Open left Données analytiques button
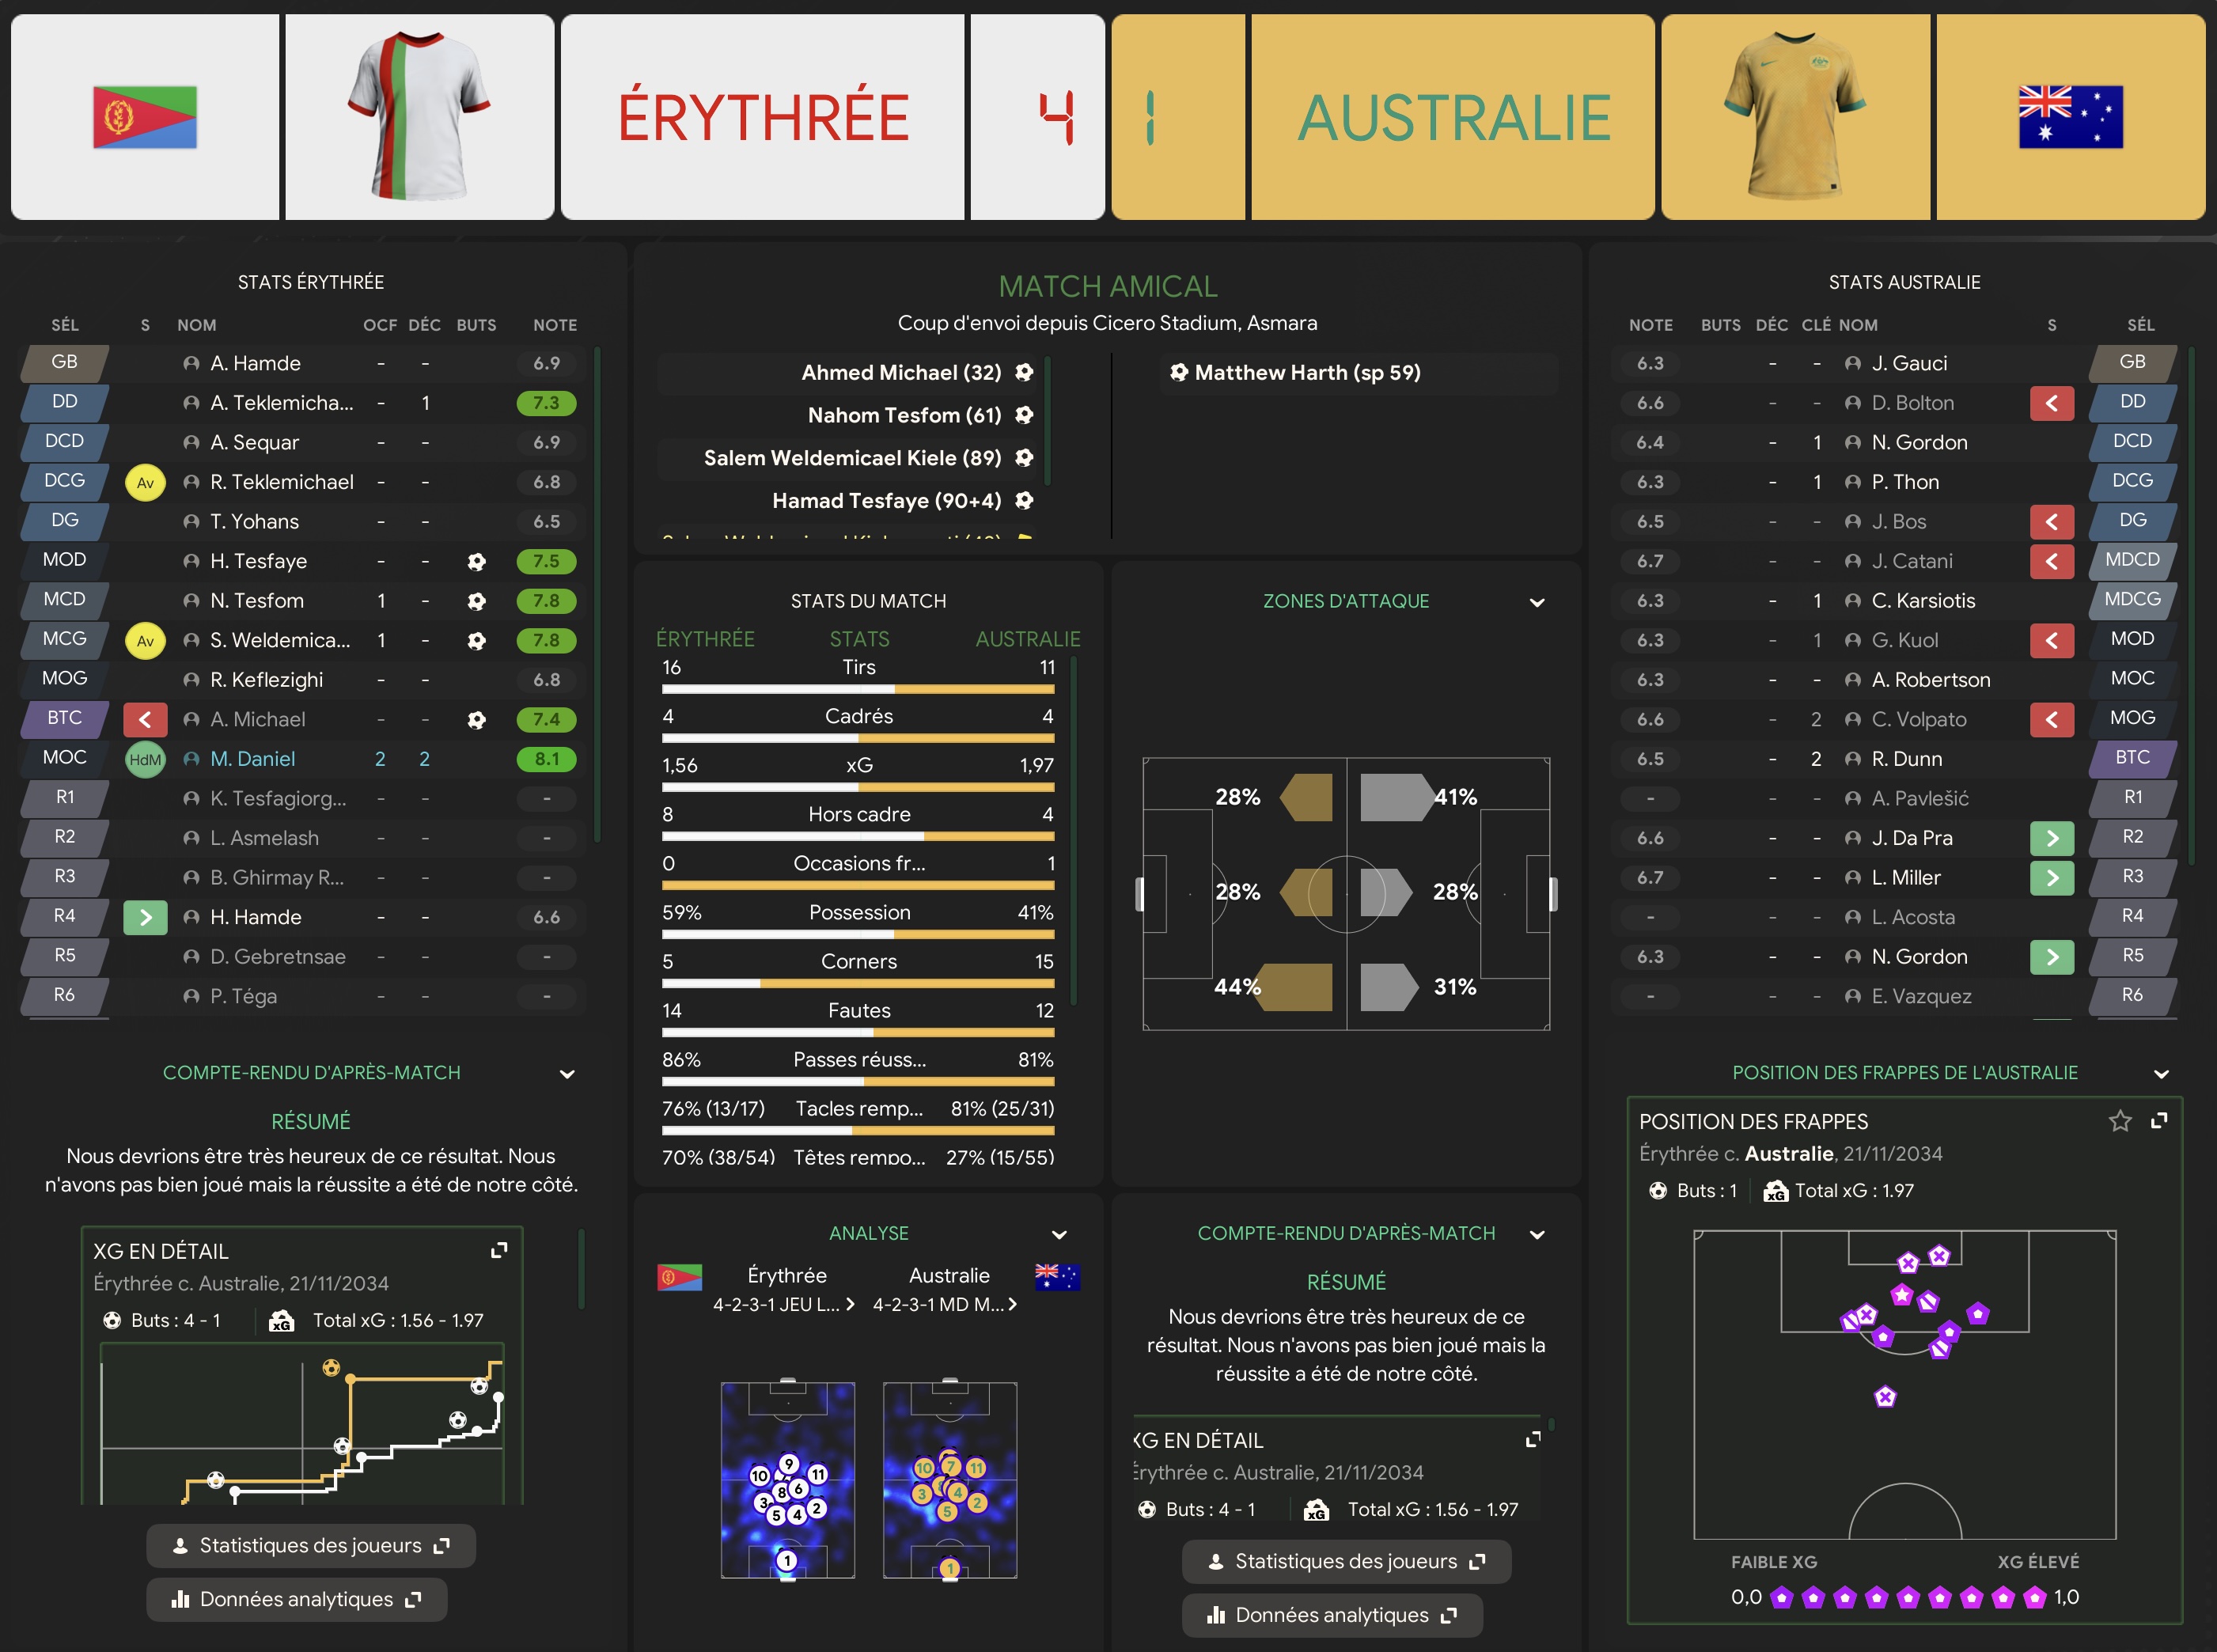Viewport: 2217px width, 1652px height. click(297, 1600)
